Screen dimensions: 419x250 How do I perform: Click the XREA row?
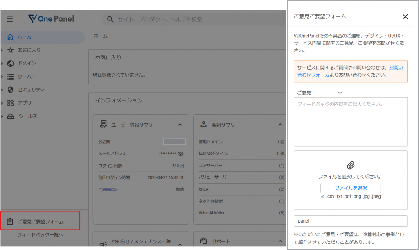pyautogui.click(x=241, y=189)
